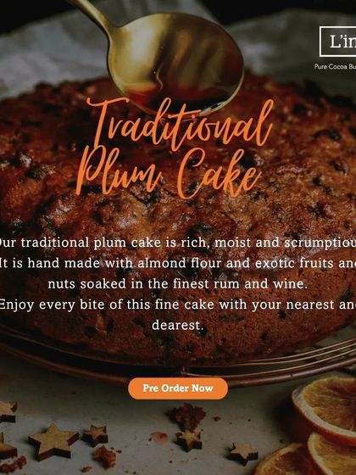Viewport: 356px width, 475px height.
Task: Select the Pure Cocoa tagline under the logo
Action: pos(335,67)
